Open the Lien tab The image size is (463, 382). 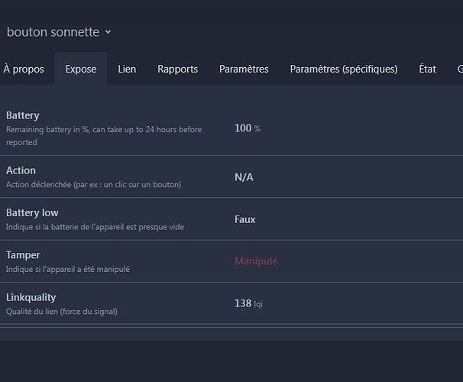pyautogui.click(x=127, y=69)
